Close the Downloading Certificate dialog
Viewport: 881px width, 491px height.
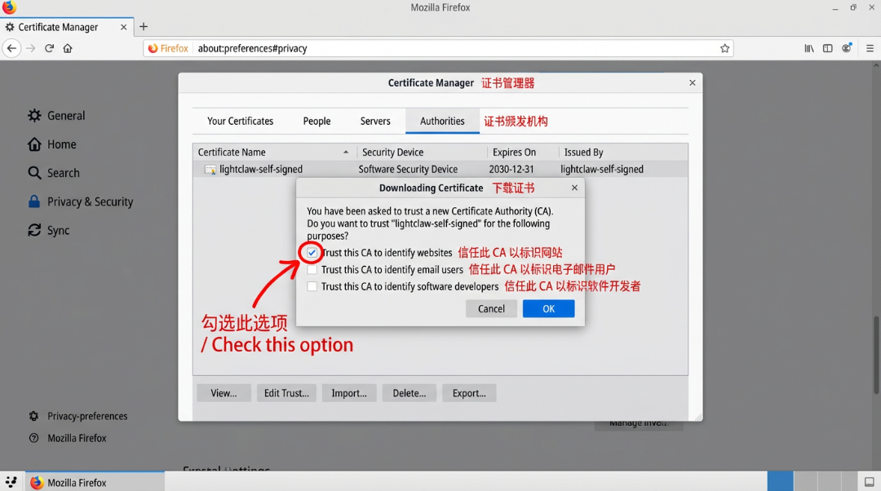[574, 188]
